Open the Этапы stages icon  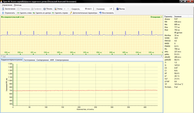pyautogui.click(x=55, y=9)
